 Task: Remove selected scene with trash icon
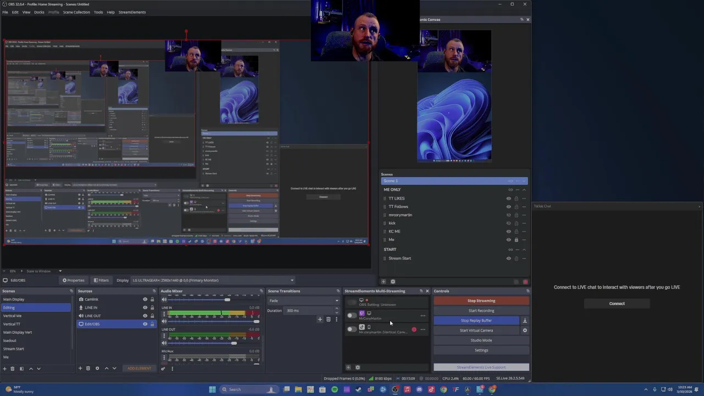tap(13, 369)
